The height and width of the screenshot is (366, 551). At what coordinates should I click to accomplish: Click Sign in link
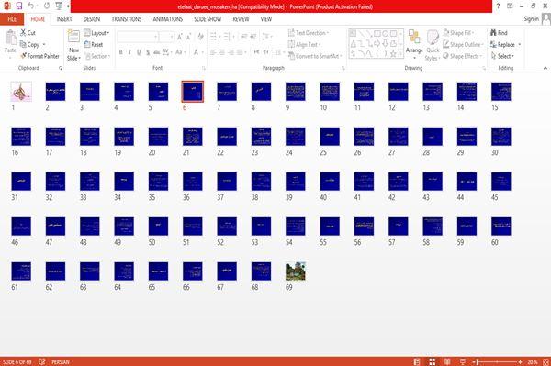click(531, 19)
